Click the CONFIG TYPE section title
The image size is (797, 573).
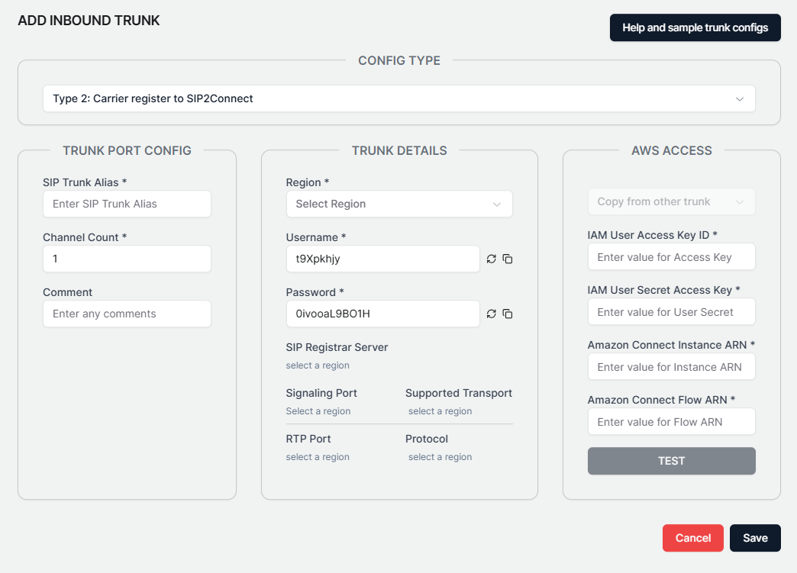pos(399,60)
